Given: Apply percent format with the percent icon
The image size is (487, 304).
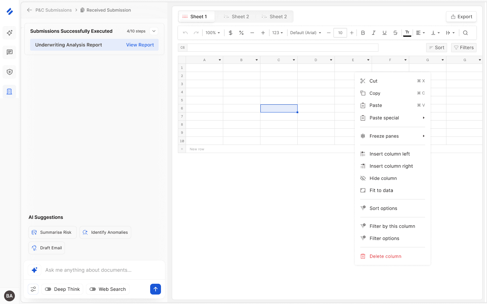Looking at the screenshot, I should point(241,33).
